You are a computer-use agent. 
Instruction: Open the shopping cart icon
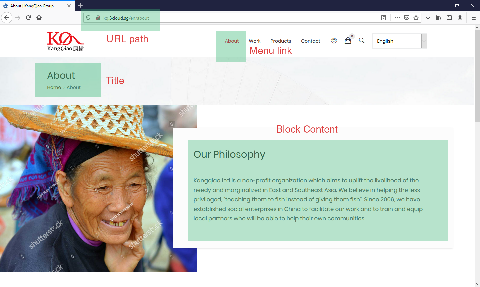pos(348,41)
